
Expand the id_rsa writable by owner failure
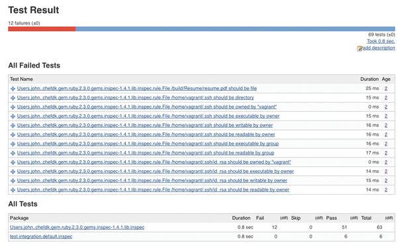coord(13,181)
